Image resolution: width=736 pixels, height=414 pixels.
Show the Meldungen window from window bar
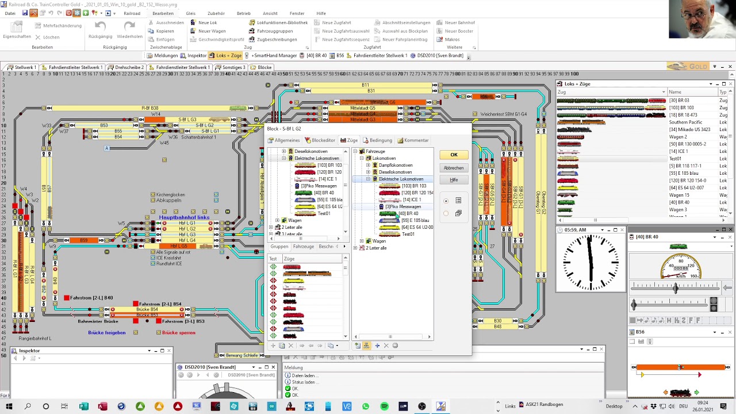click(162, 56)
